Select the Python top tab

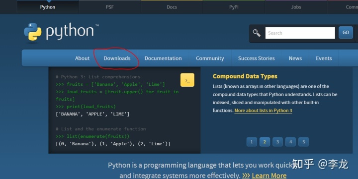tap(48, 7)
